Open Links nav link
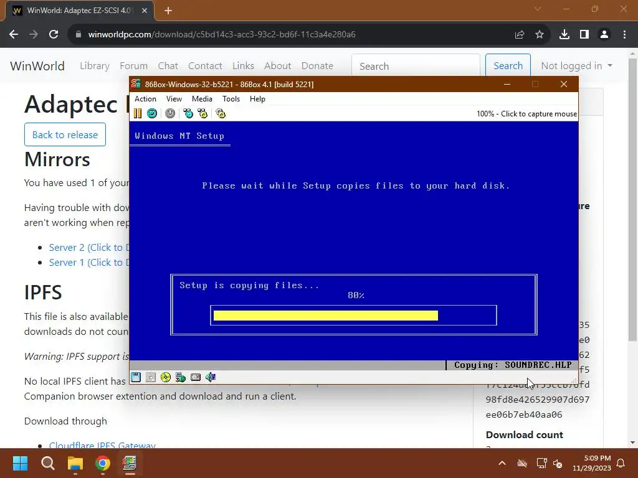Viewport: 638px width, 478px height. pyautogui.click(x=244, y=66)
